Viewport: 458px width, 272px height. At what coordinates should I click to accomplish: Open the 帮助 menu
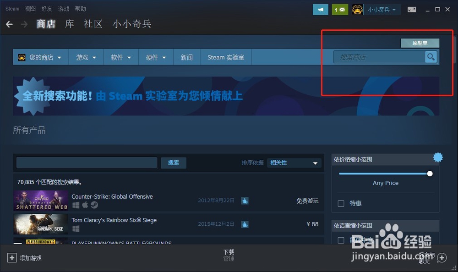pyautogui.click(x=80, y=9)
